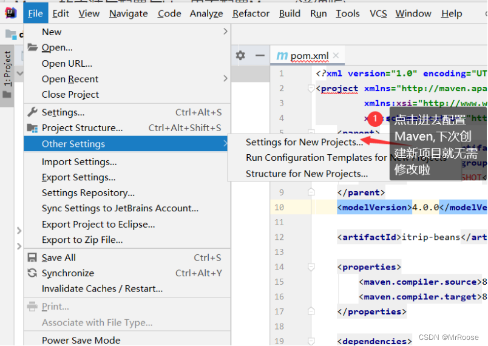This screenshot has height=346, width=488.
Task: Open the 1: Project tool window stripe
Action: (7, 75)
